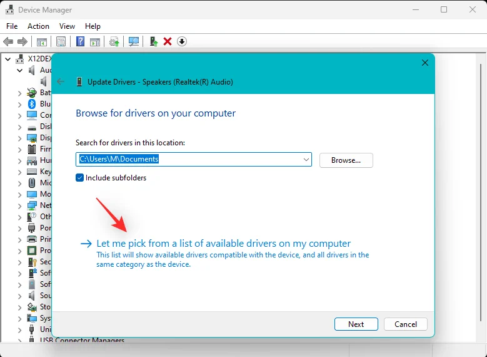Click the Bluetooth icon in device tree
The height and width of the screenshot is (357, 487).
click(32, 104)
